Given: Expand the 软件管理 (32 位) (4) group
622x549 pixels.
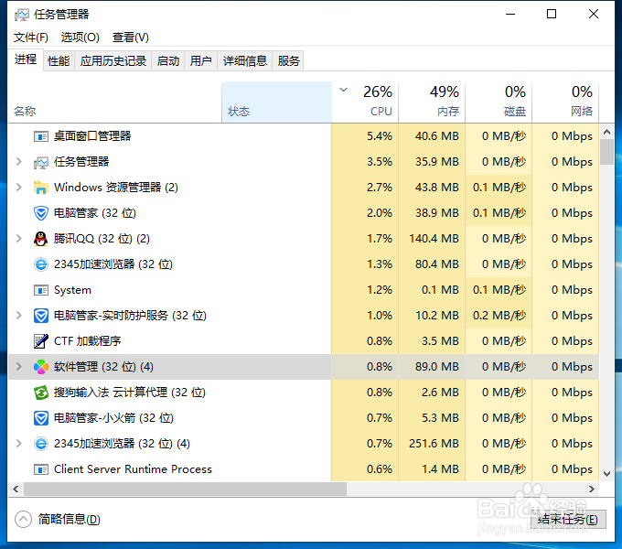Looking at the screenshot, I should coord(18,367).
